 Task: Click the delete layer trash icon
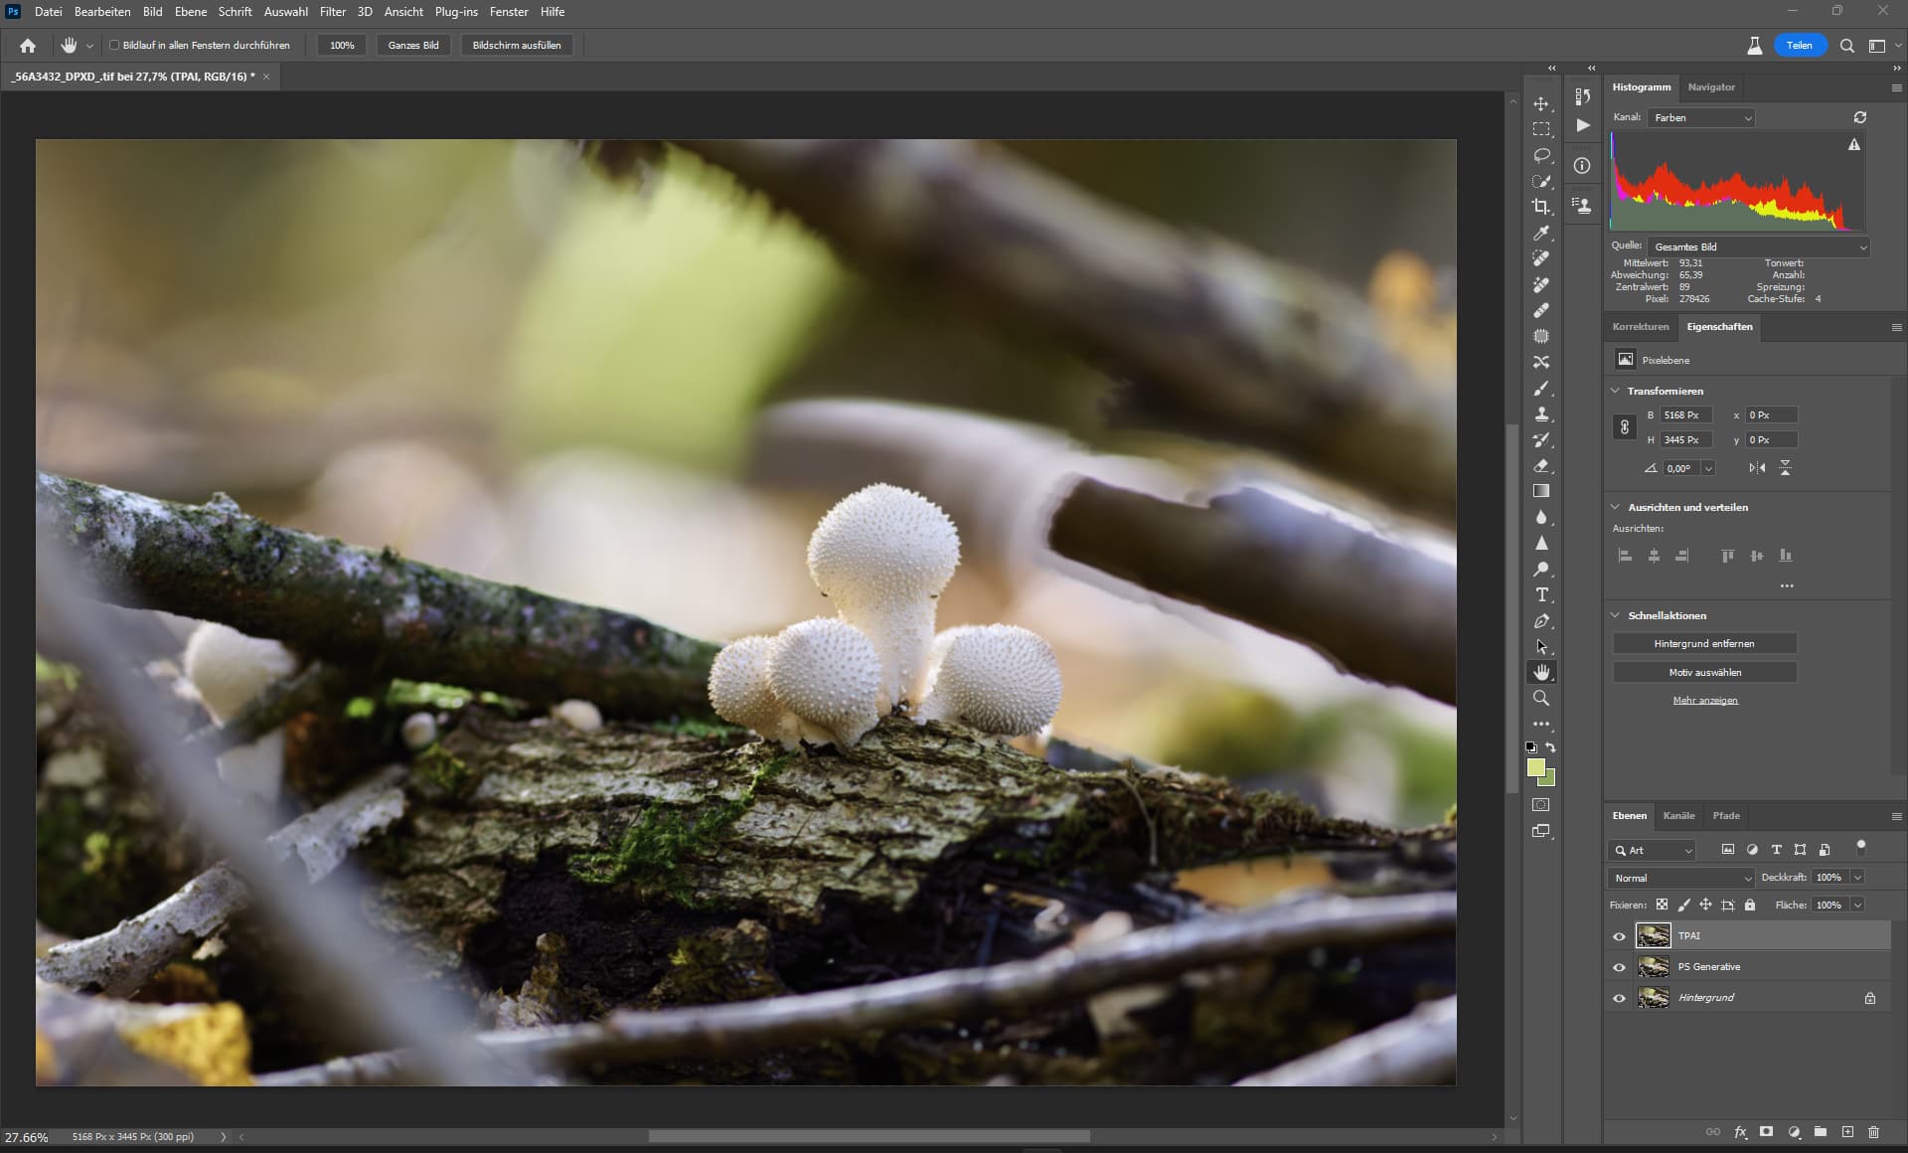click(x=1873, y=1132)
